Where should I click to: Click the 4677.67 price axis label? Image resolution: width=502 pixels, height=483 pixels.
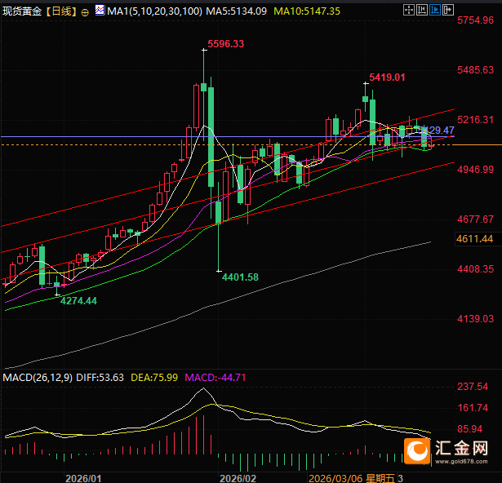475,219
